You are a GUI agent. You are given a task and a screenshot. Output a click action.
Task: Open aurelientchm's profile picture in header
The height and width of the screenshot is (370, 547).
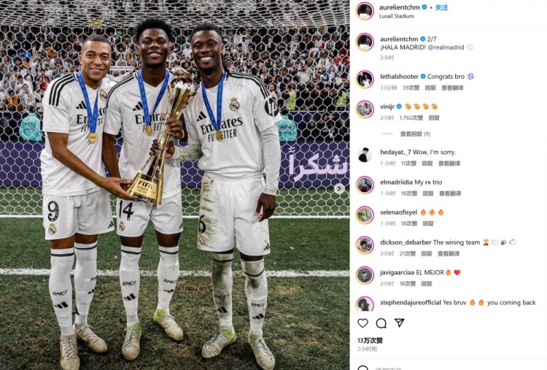pyautogui.click(x=365, y=11)
